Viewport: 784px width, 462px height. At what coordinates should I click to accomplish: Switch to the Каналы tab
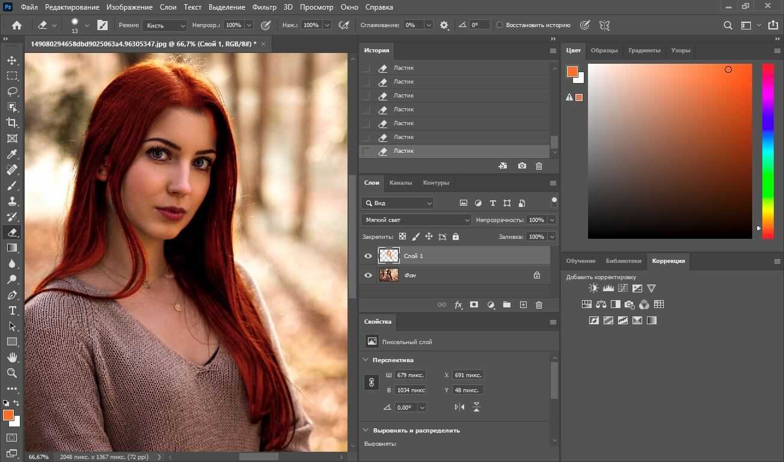point(400,183)
